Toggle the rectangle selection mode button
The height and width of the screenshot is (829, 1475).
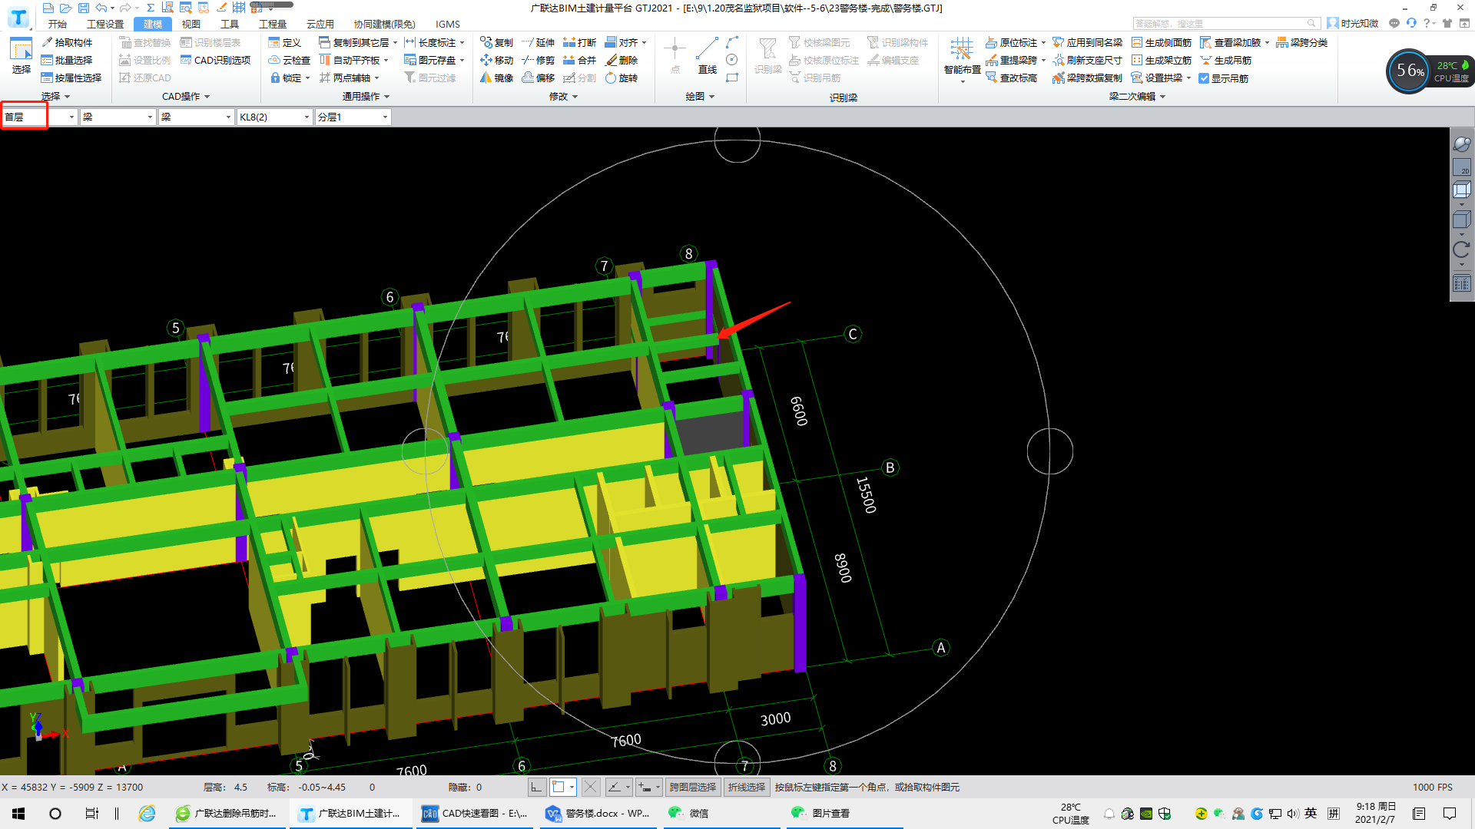559,787
